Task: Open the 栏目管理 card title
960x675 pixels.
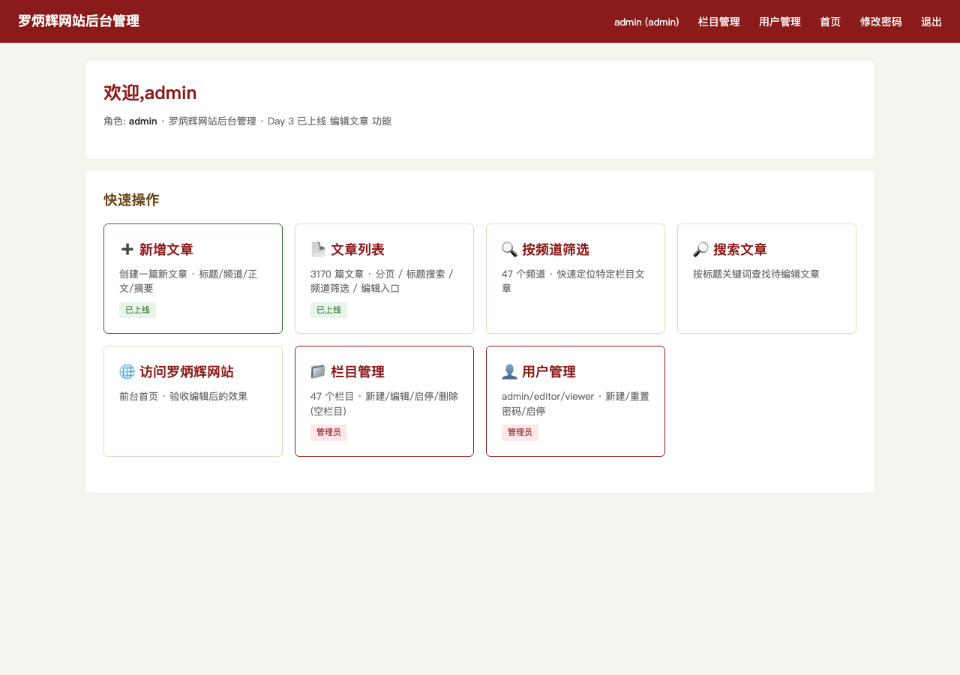Action: (x=358, y=372)
